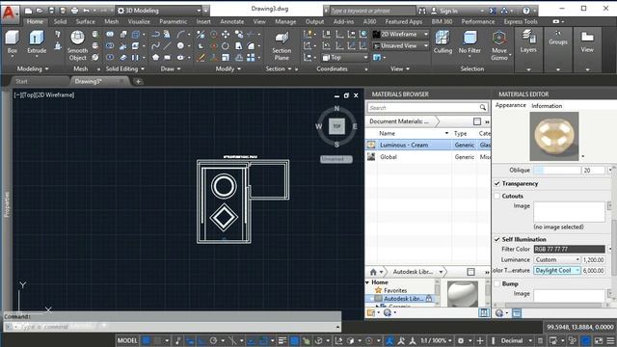Screen dimensions: 617x347
Task: Open the View panel button
Action: point(587,42)
